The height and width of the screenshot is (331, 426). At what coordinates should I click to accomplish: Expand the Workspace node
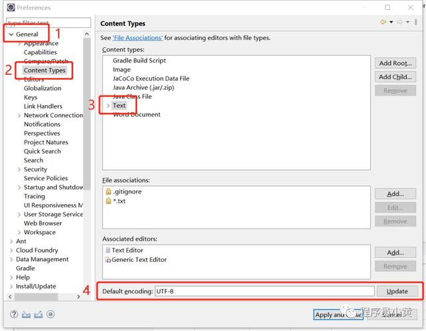[x=19, y=233]
